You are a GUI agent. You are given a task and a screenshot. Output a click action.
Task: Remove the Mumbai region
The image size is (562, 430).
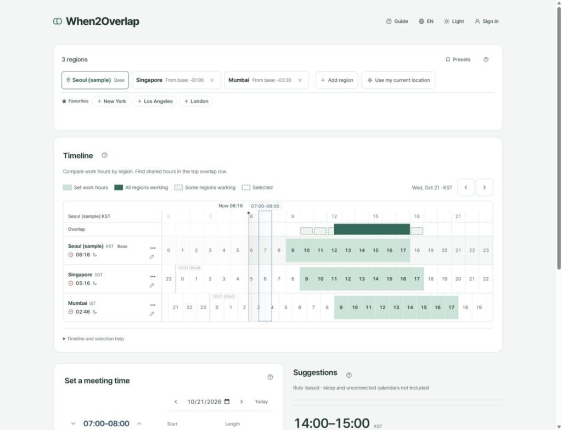[x=300, y=80]
